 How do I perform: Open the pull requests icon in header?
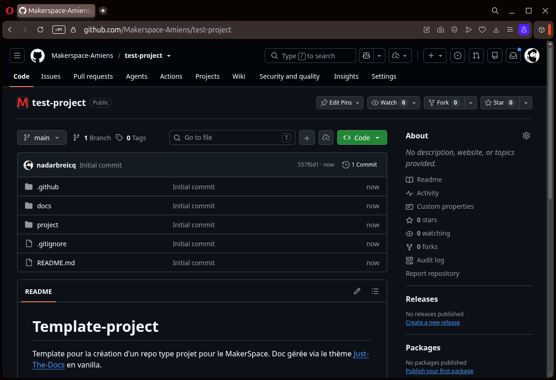[x=476, y=56]
